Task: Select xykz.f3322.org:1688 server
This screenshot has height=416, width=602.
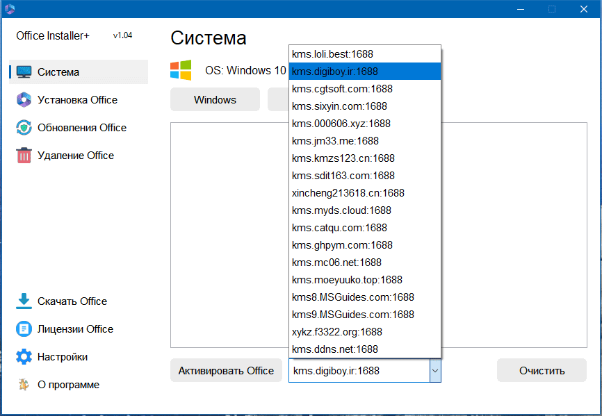Action: [x=365, y=332]
